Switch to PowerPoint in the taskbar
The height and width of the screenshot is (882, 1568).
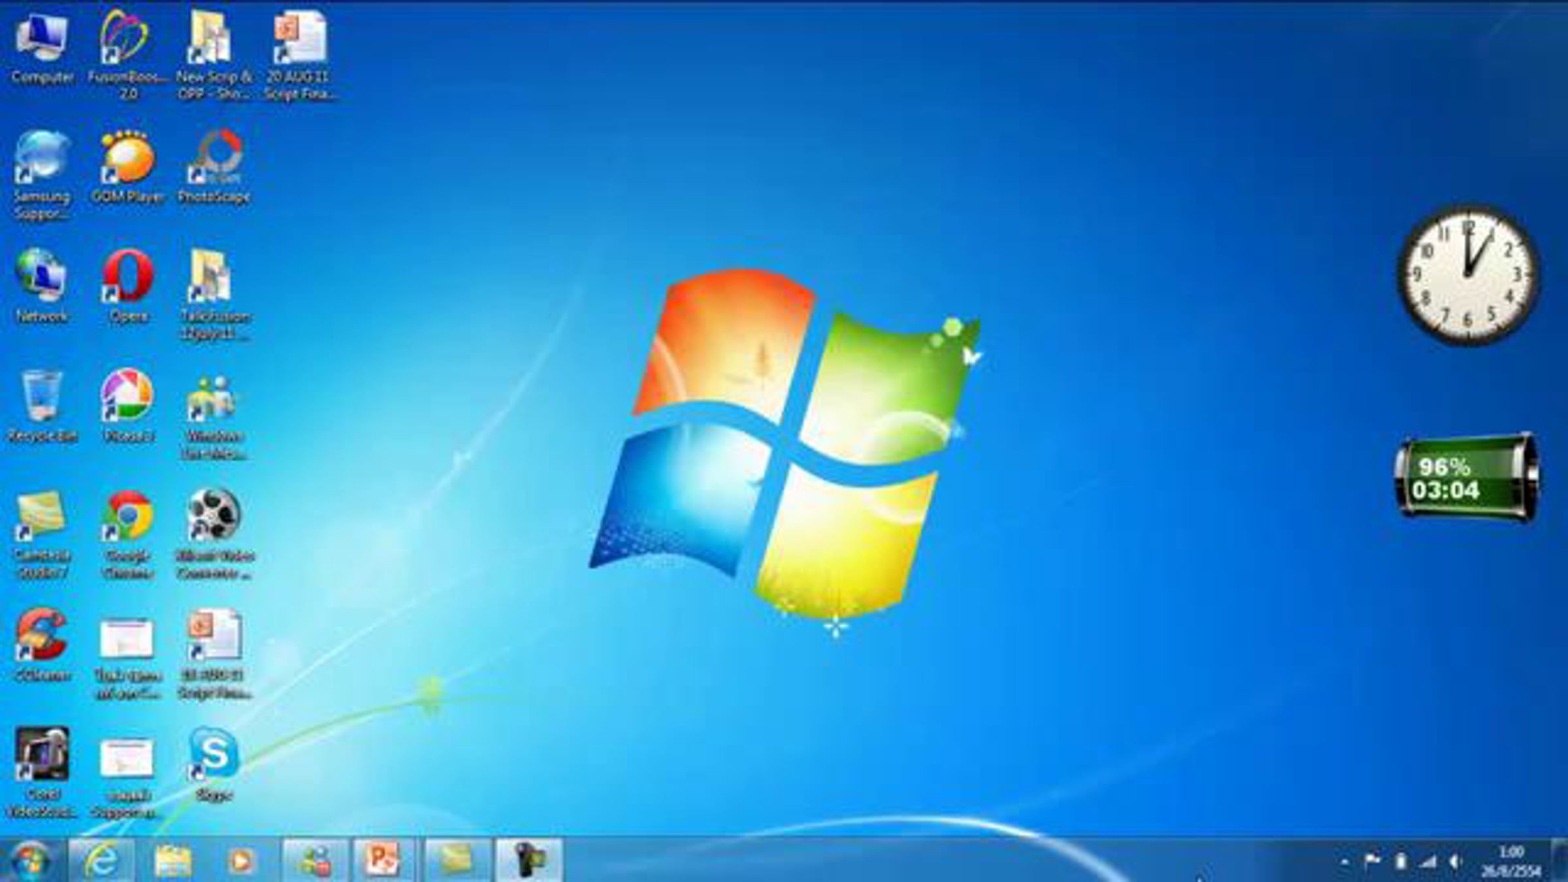click(384, 860)
